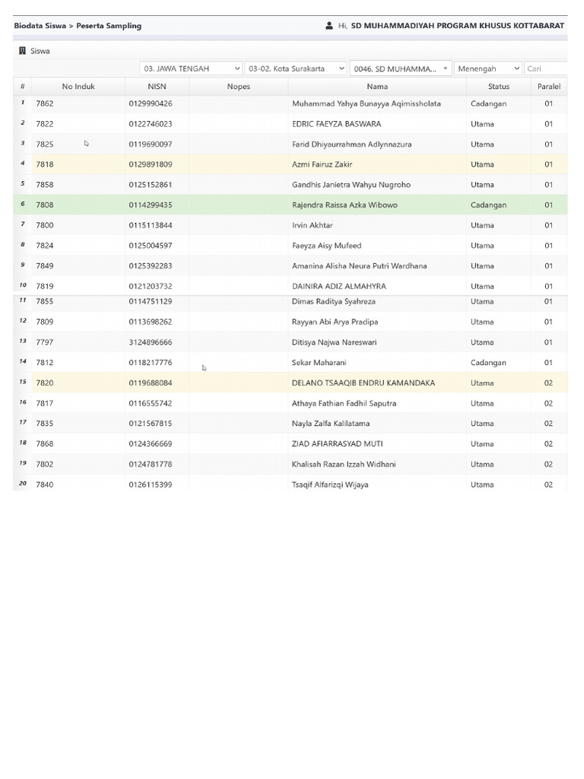584x779 pixels.
Task: Open the Menengah level dropdown
Action: (x=487, y=68)
